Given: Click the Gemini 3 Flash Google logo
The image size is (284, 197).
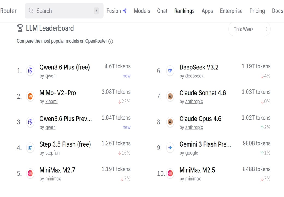Looking at the screenshot, I should point(170,148).
